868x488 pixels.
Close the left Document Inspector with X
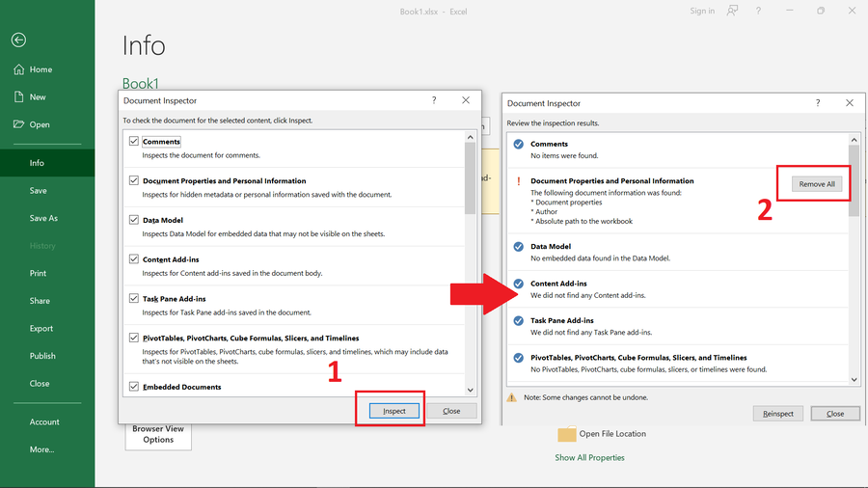466,100
